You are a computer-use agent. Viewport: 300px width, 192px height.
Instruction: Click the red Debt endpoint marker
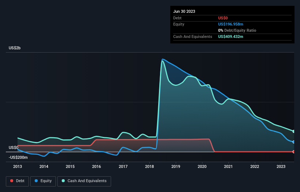point(294,152)
